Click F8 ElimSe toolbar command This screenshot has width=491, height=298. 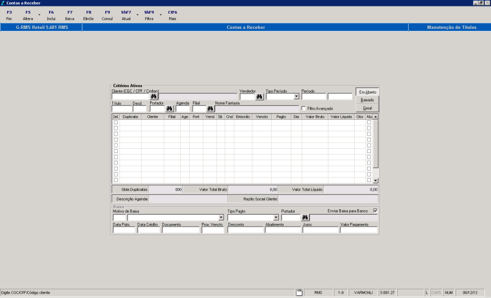click(88, 15)
